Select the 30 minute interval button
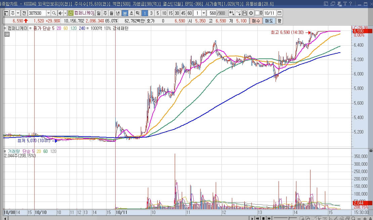 177,13
